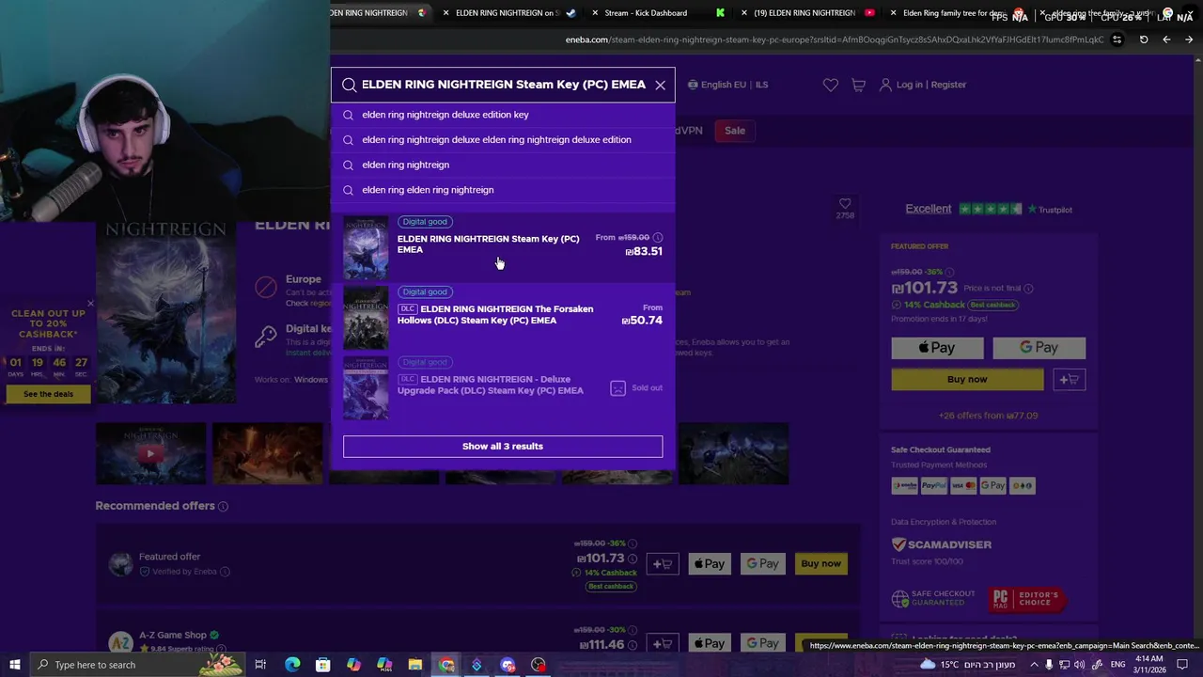Click info icon next to From ₪159.00 in results

658,238
